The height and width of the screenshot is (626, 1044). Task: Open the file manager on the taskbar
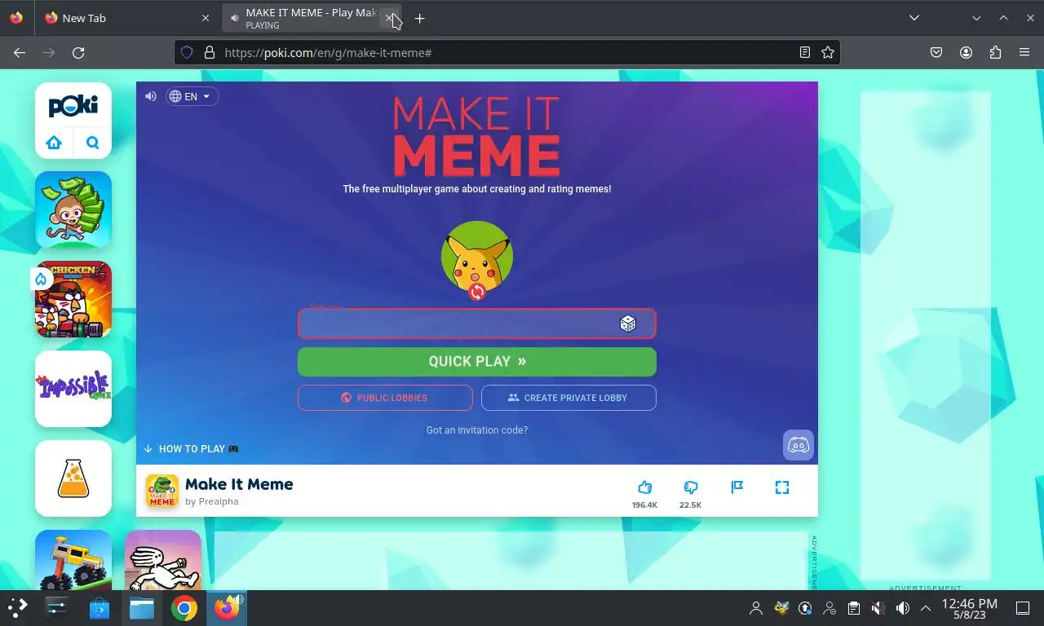tap(142, 607)
